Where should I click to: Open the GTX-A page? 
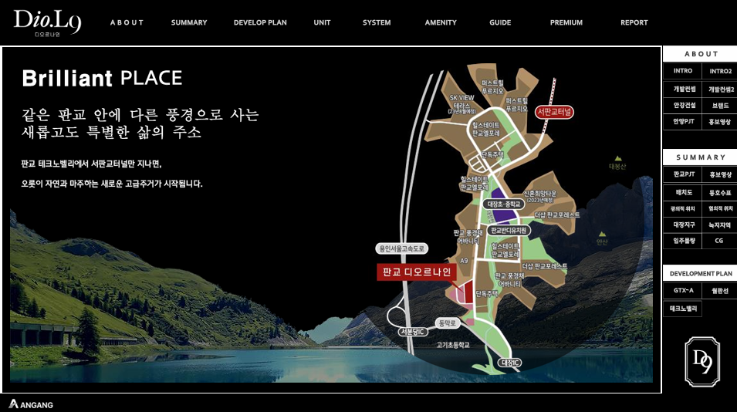pos(682,290)
